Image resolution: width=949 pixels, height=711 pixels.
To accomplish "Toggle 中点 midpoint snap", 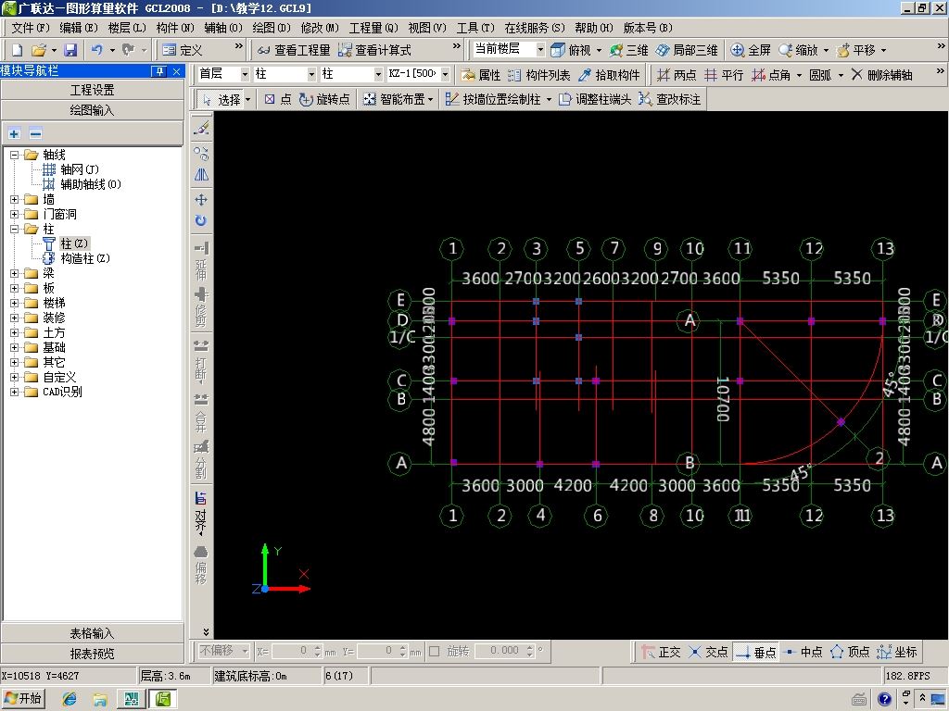I will coord(803,652).
